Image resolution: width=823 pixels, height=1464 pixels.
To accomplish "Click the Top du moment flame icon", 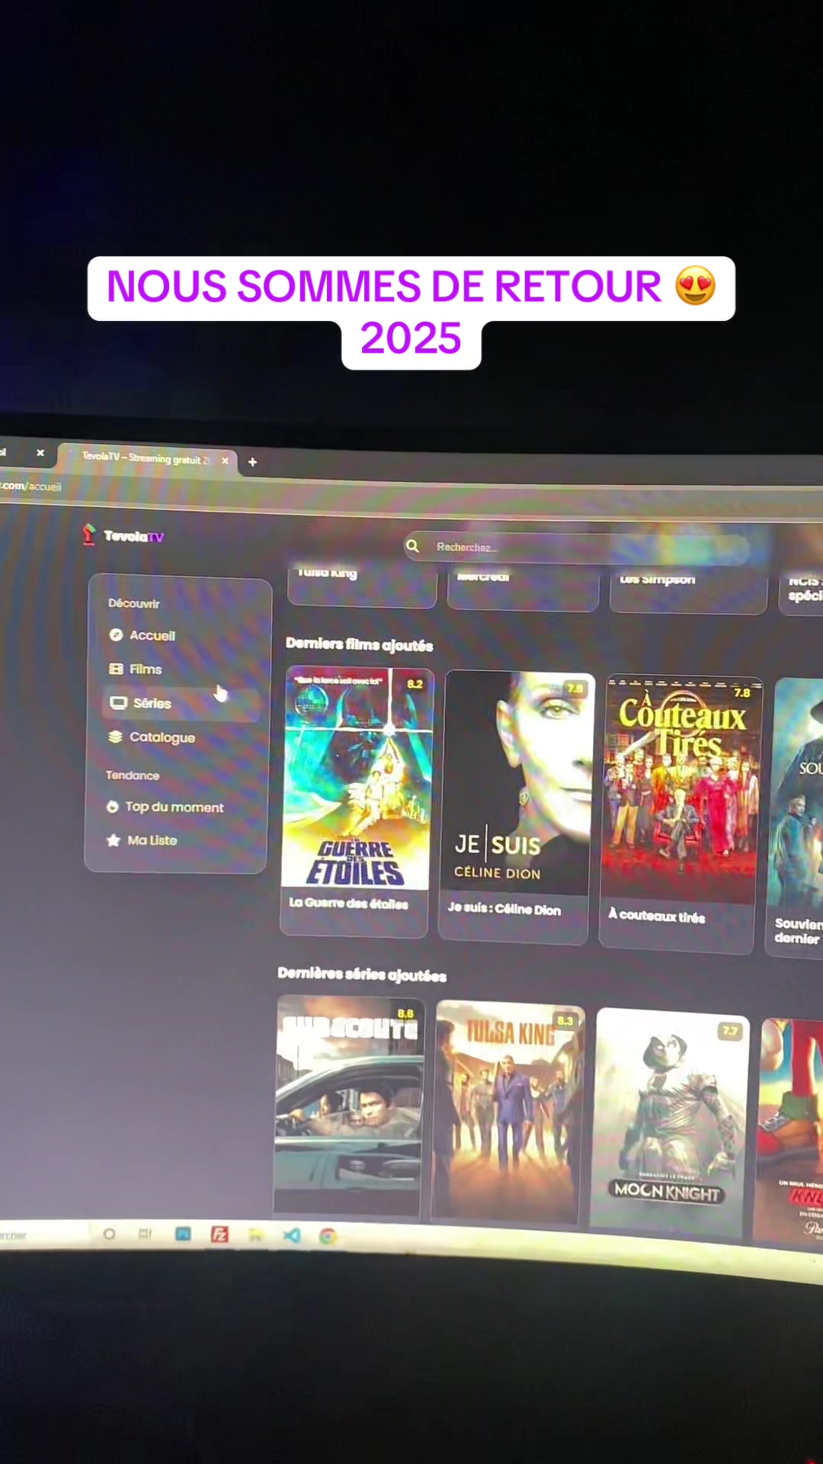I will 112,807.
